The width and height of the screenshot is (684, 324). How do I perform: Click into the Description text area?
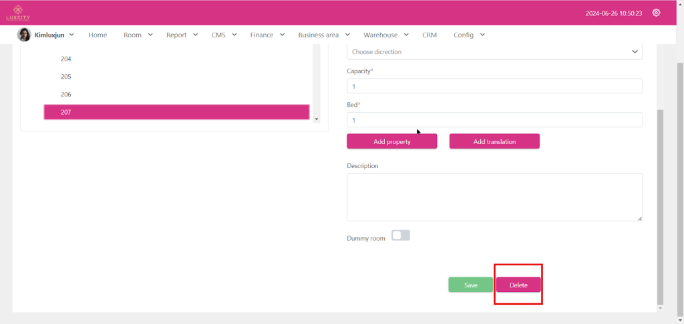pos(494,197)
